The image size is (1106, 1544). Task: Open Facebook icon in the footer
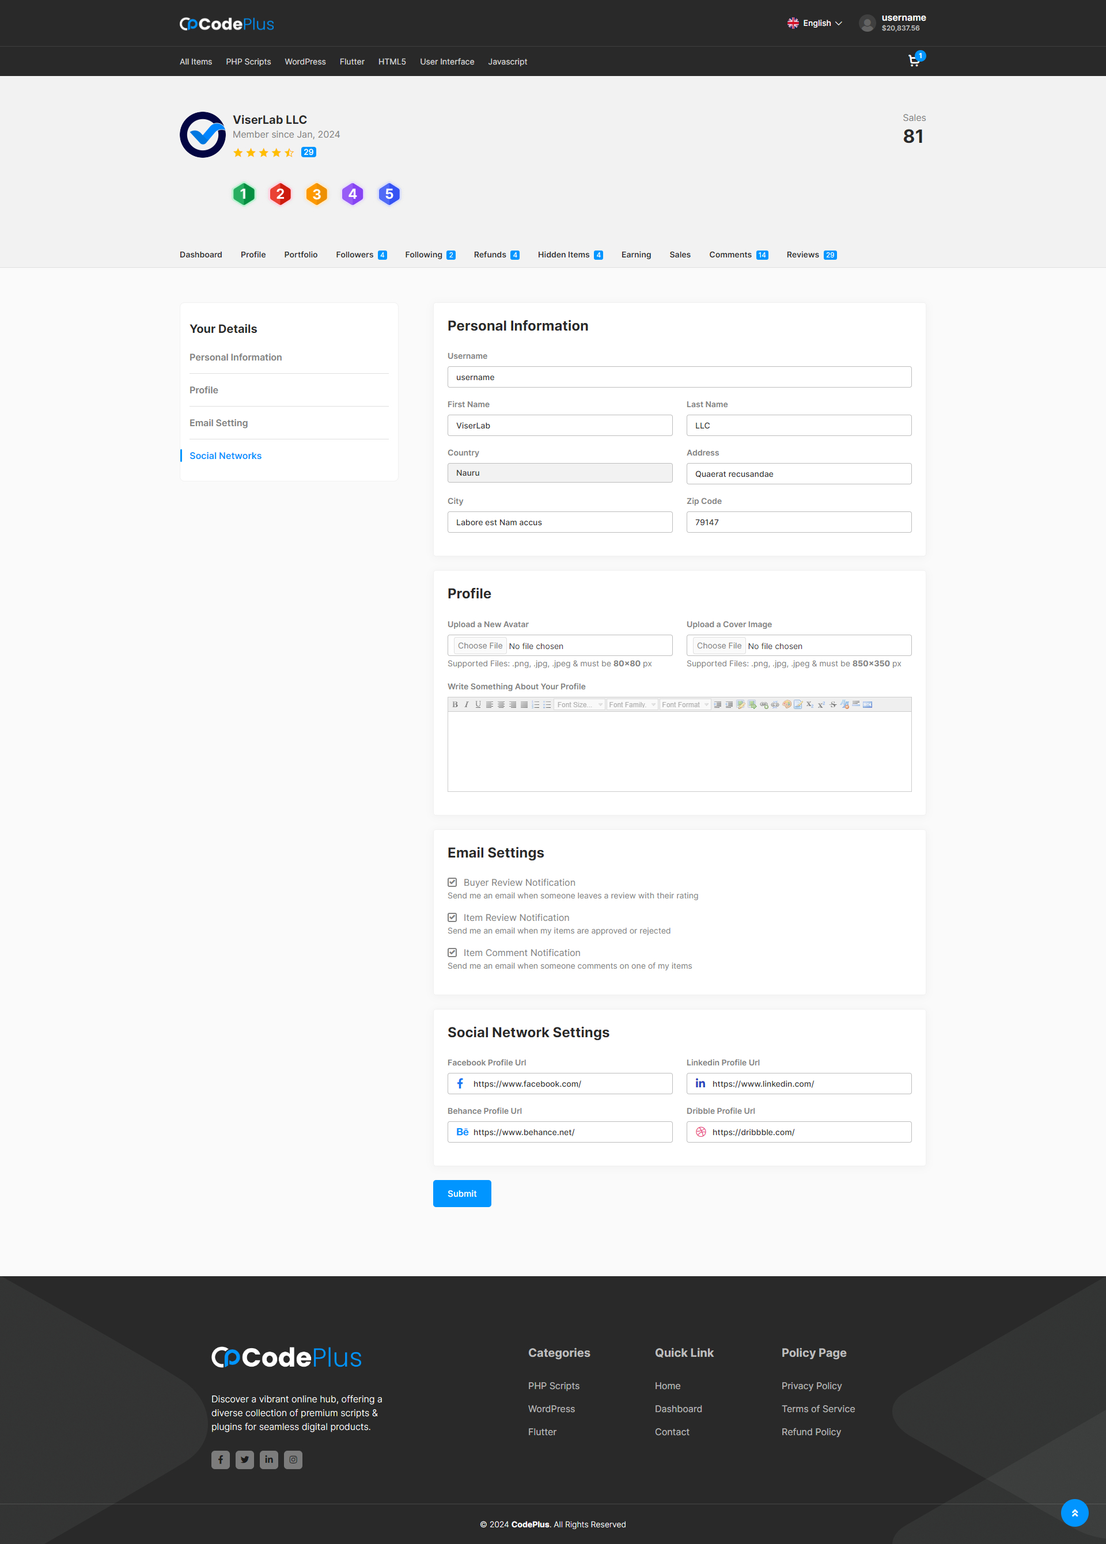tap(220, 1459)
